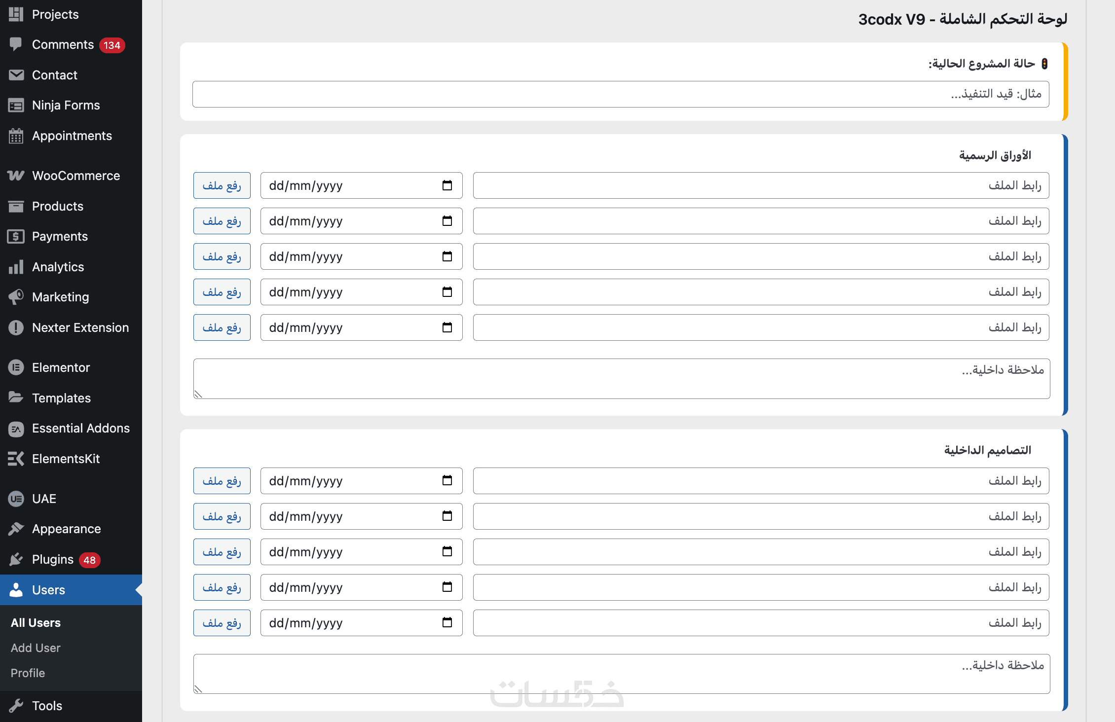This screenshot has height=722, width=1115.
Task: Click the internal note textarea under official papers
Action: [621, 379]
